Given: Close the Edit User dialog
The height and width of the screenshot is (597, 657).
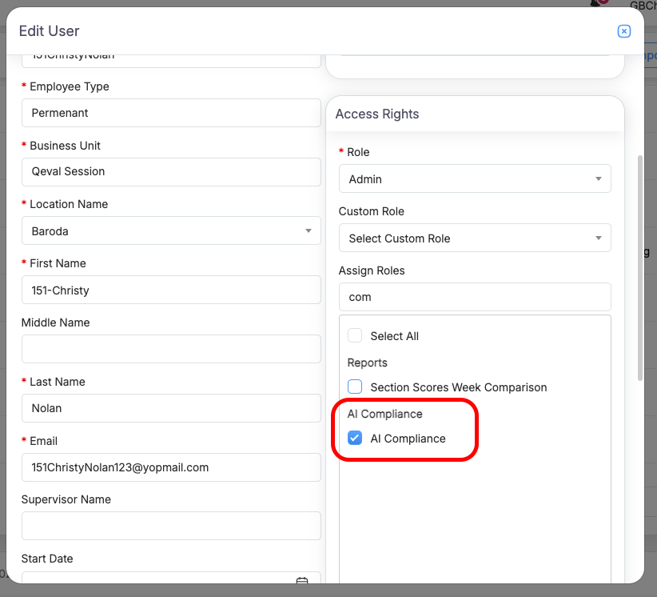Looking at the screenshot, I should click(x=624, y=31).
